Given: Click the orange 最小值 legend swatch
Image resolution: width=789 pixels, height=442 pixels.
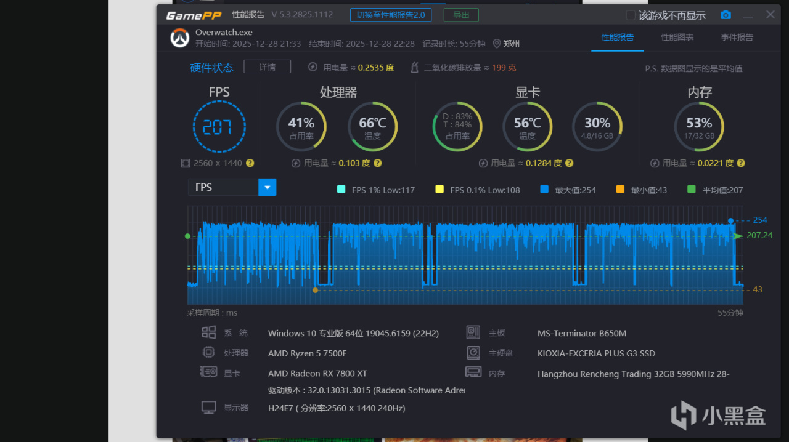Looking at the screenshot, I should [620, 190].
